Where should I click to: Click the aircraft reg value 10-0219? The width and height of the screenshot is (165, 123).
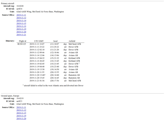pyautogui.click(x=20, y=98)
